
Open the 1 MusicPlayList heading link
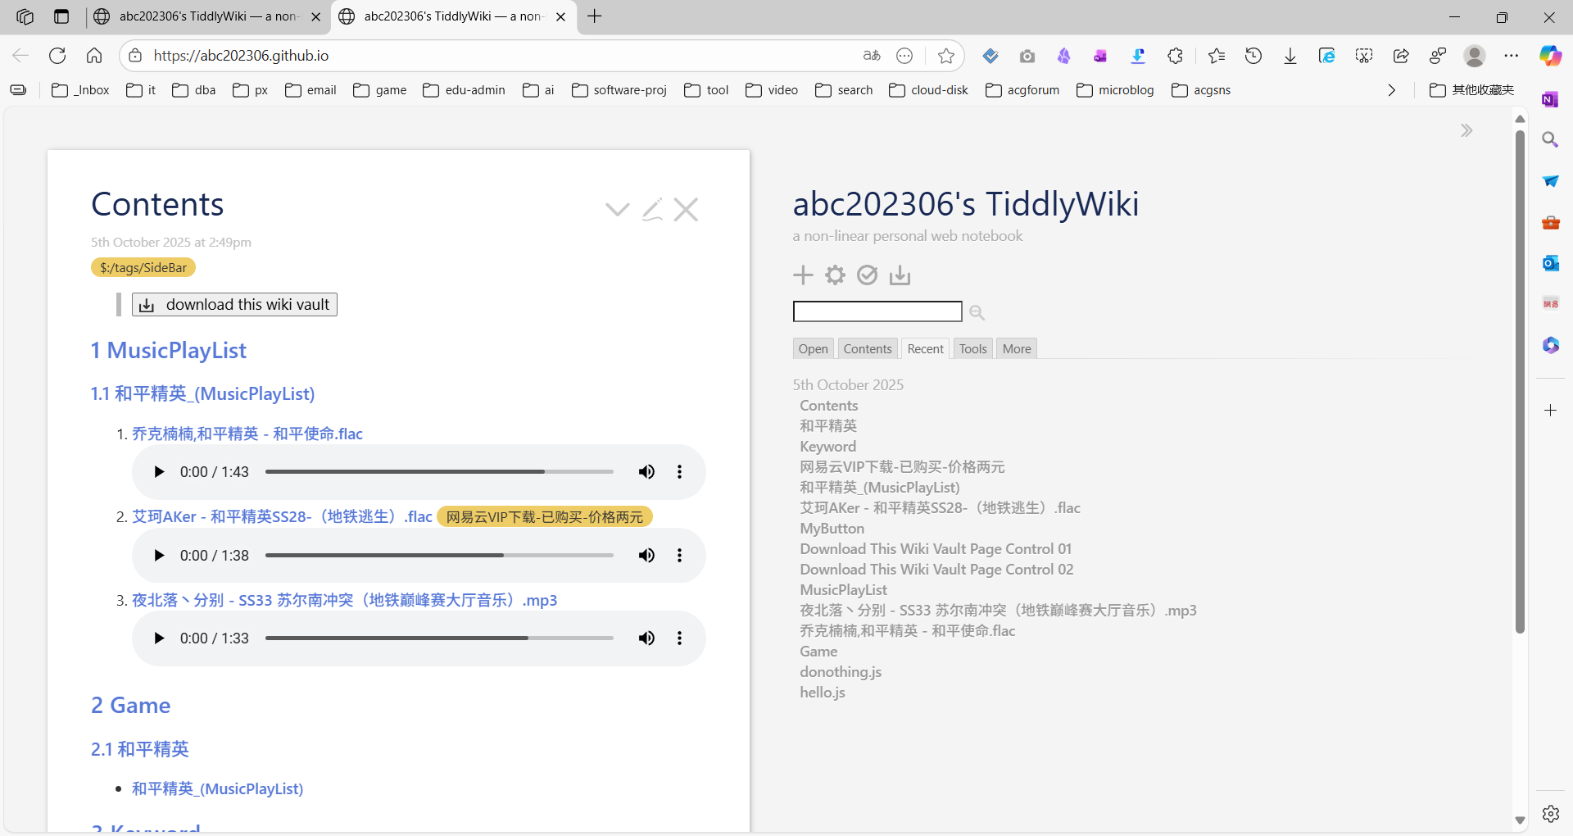click(x=169, y=351)
